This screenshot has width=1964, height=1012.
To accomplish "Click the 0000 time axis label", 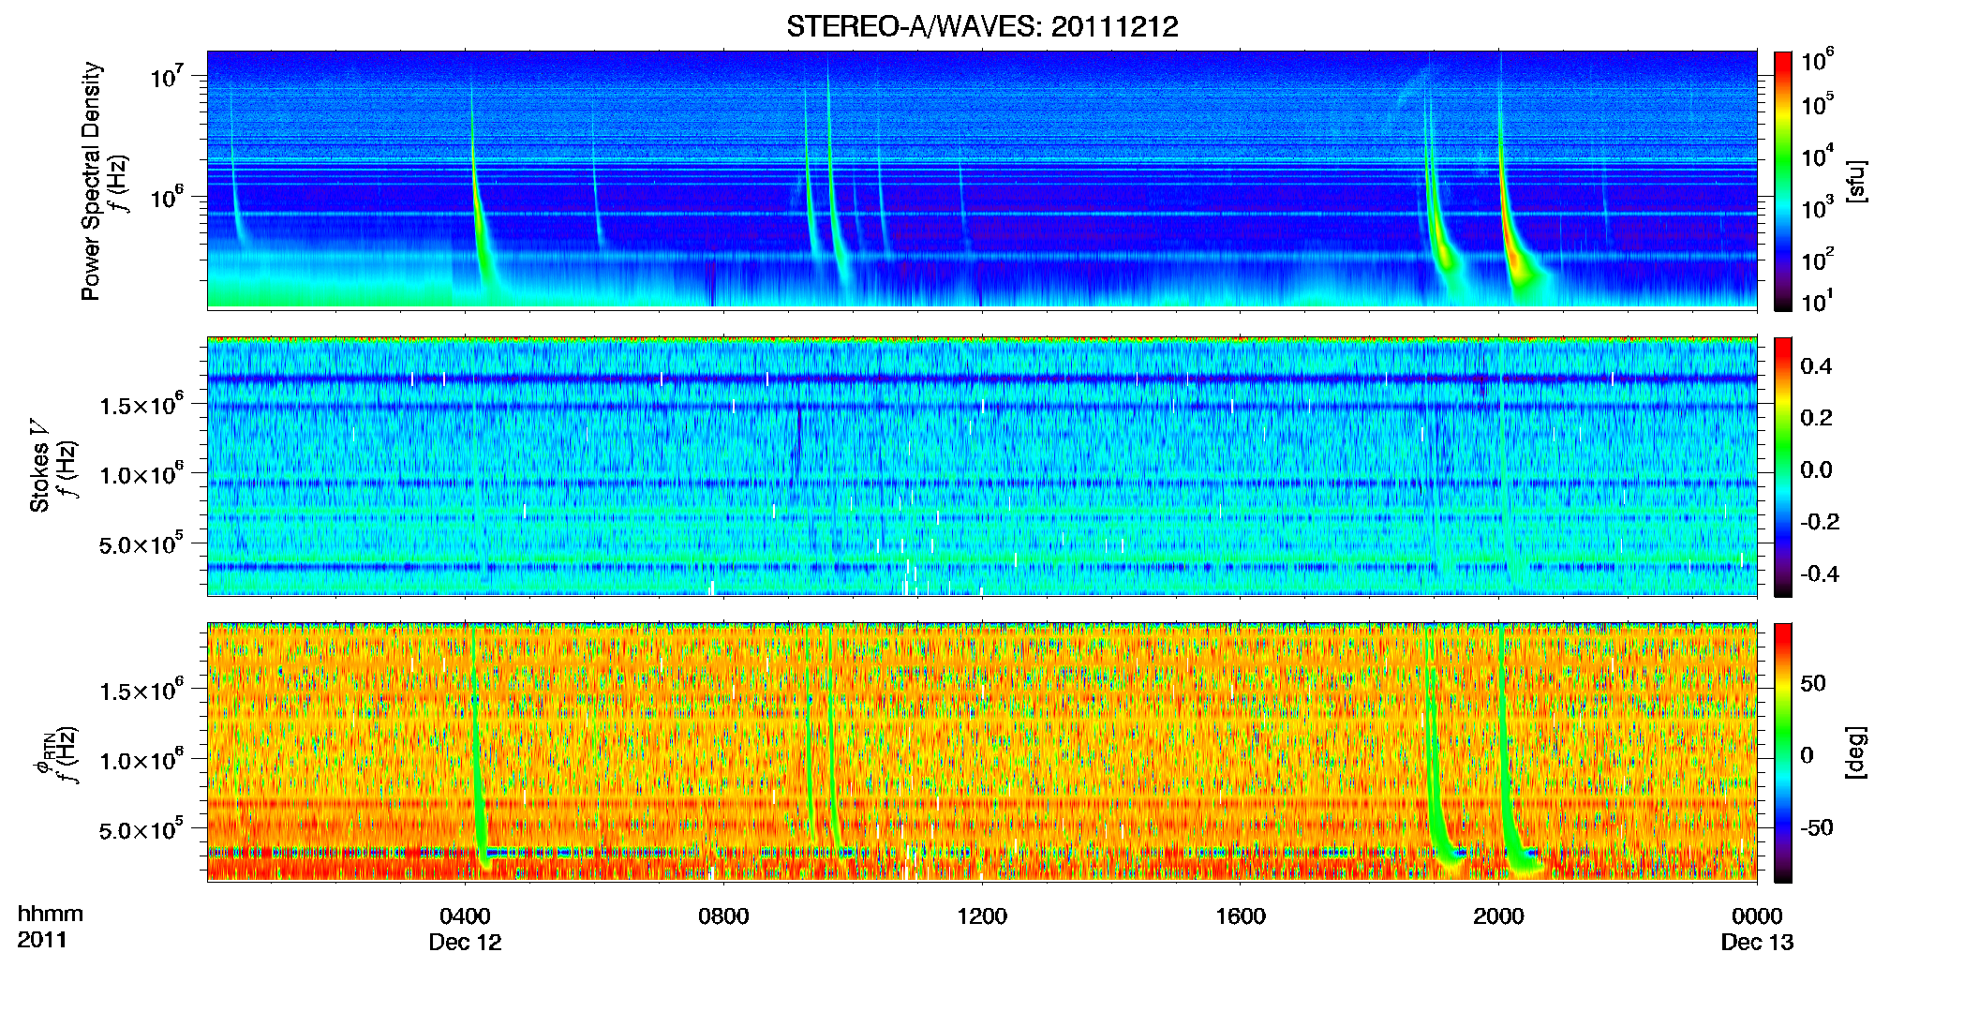I will tap(1757, 915).
